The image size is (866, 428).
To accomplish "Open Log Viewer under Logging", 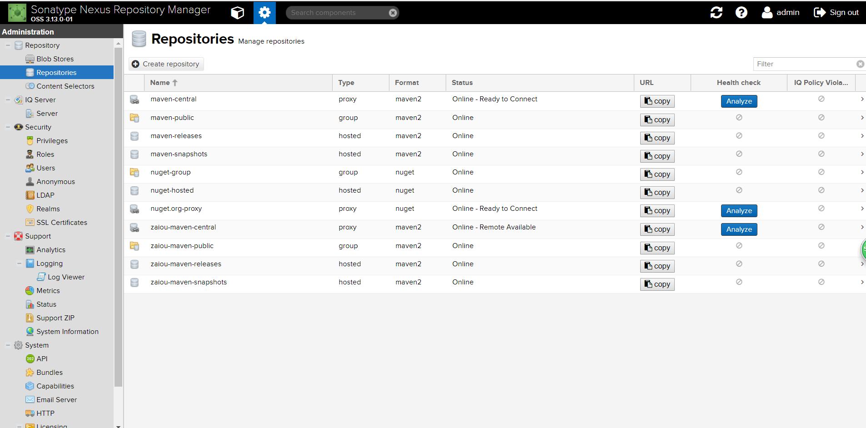I will [x=66, y=277].
